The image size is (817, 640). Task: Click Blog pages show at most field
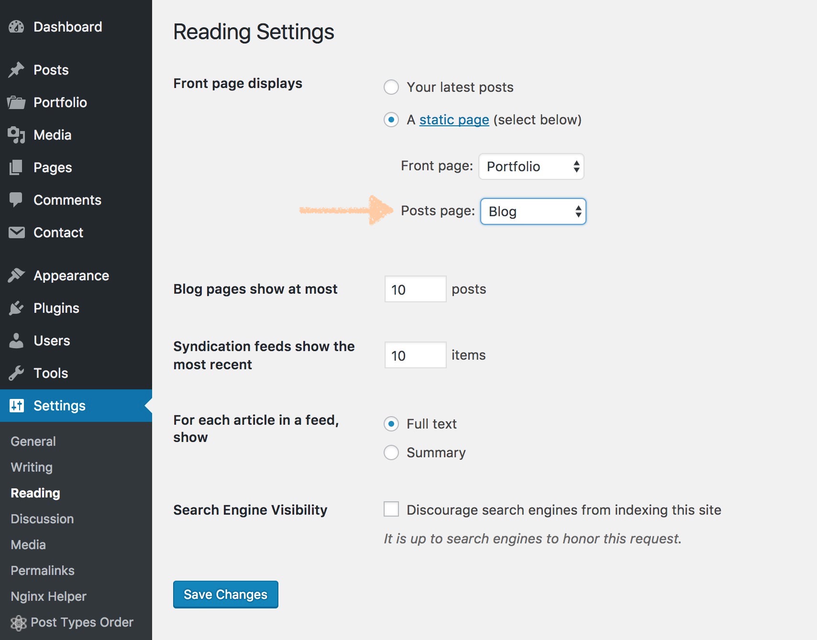point(415,289)
